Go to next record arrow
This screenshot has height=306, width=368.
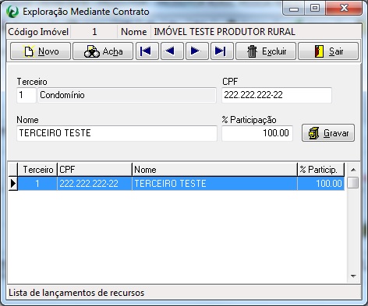click(197, 51)
